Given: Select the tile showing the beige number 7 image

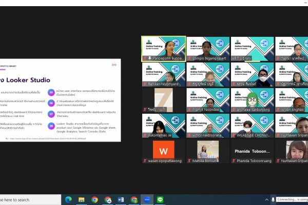Looking at the screenshot, I should point(163,100).
